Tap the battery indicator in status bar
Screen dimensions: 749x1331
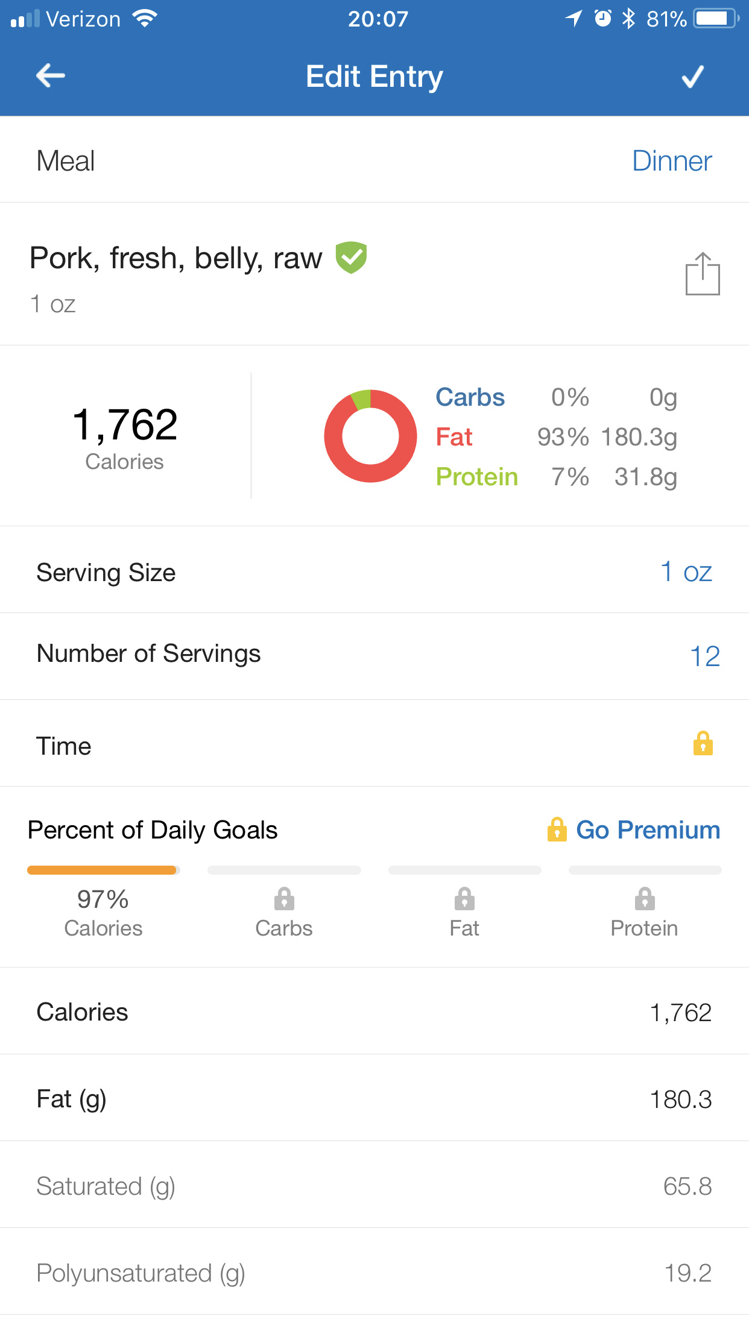tap(715, 19)
